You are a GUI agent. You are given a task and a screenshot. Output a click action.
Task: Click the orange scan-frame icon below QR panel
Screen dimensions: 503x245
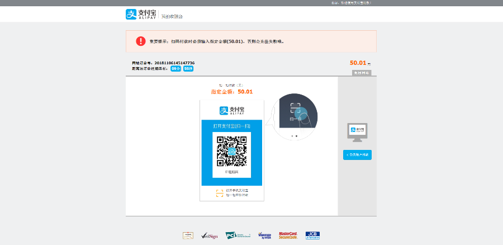tap(220, 193)
